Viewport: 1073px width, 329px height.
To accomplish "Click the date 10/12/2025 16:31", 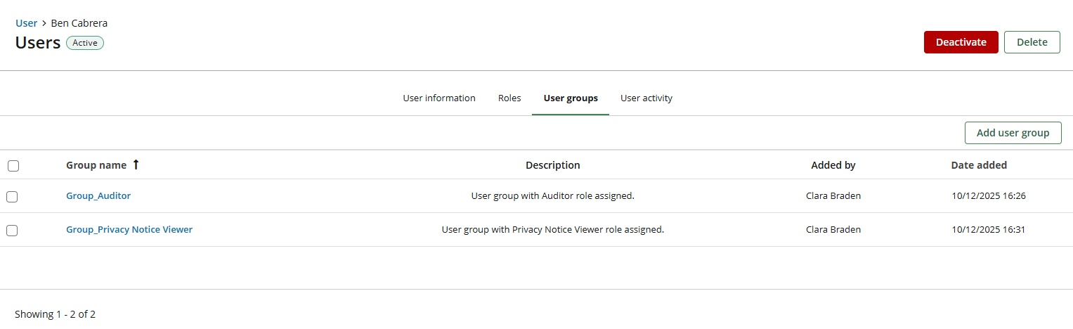I will click(x=989, y=229).
